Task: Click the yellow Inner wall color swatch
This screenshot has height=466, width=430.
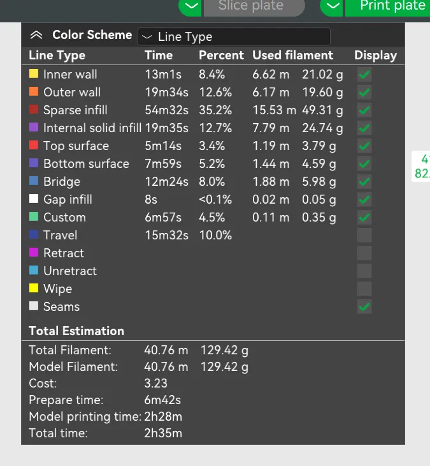Action: coord(34,73)
